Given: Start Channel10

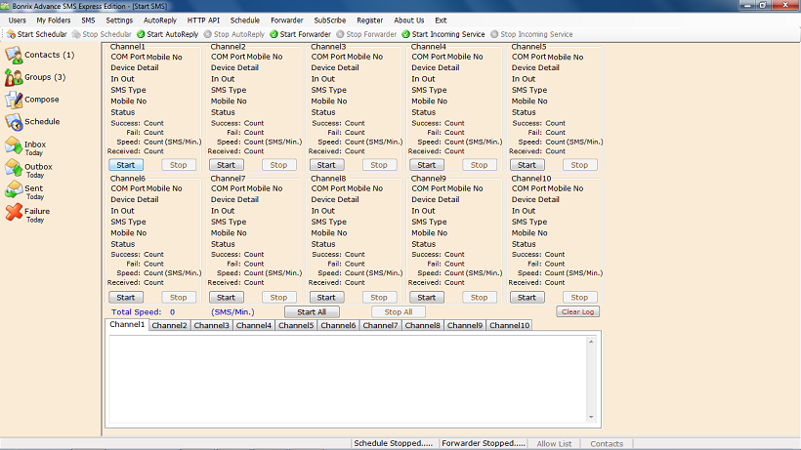Looking at the screenshot, I should 527,297.
